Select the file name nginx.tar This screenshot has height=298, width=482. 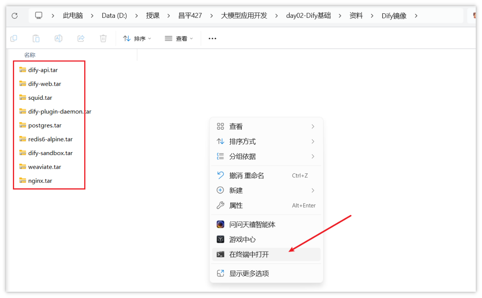click(x=40, y=181)
